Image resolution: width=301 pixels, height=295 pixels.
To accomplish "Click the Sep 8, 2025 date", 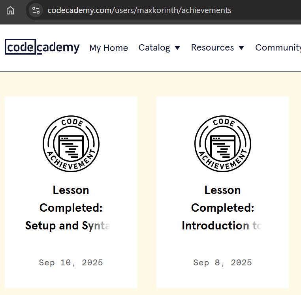I will tap(223, 263).
